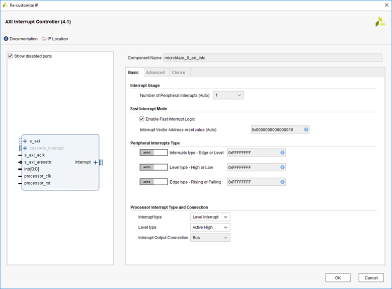
Task: Click info icon beside Level type value
Action: pyautogui.click(x=282, y=167)
